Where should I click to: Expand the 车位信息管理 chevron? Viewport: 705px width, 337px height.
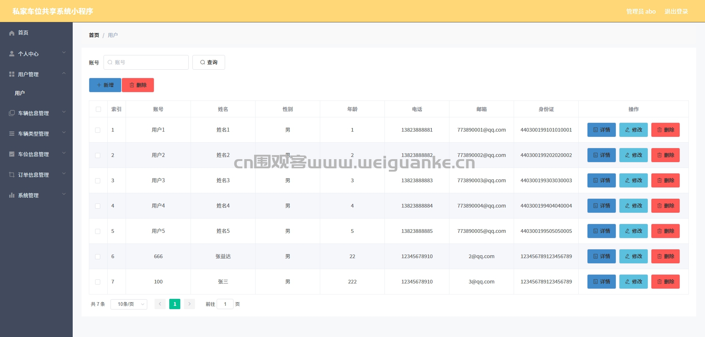tap(64, 153)
